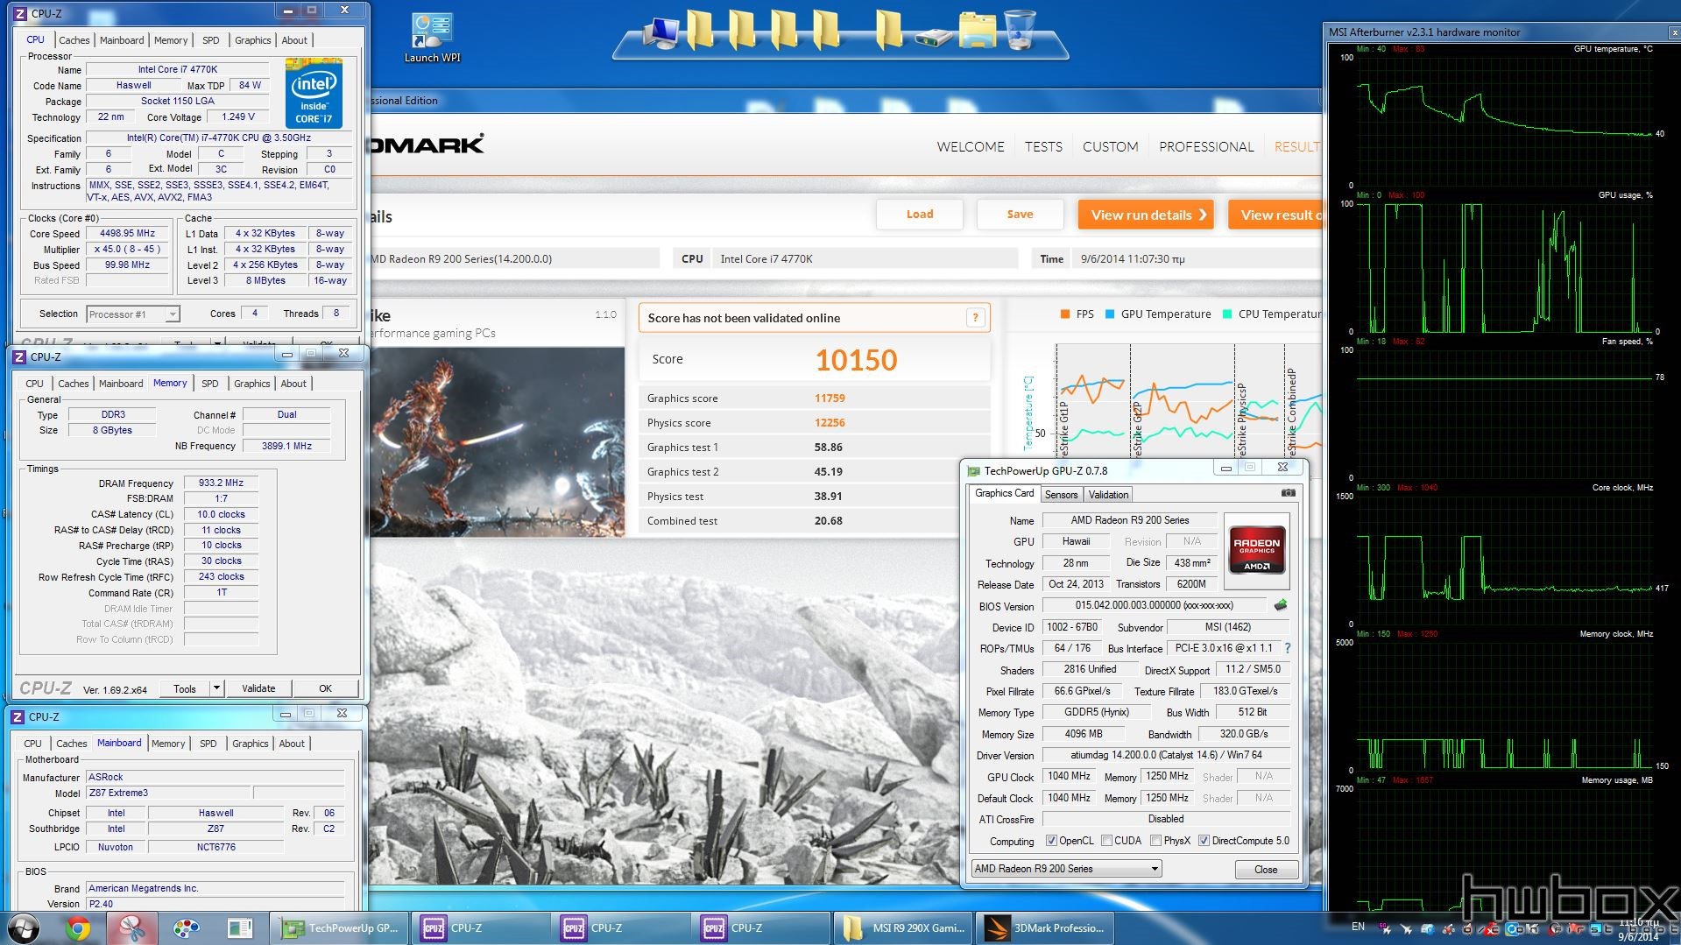Open the Launch WPI desktop shortcut

[x=432, y=37]
